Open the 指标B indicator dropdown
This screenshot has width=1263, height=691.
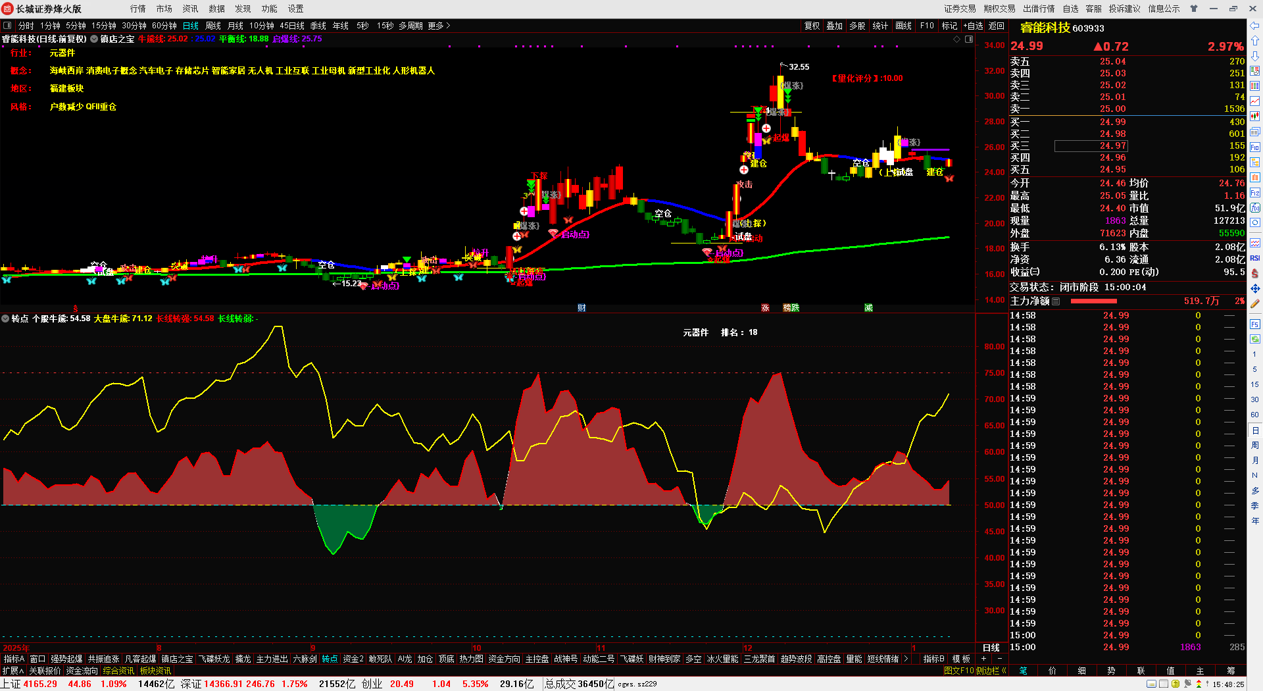click(934, 659)
